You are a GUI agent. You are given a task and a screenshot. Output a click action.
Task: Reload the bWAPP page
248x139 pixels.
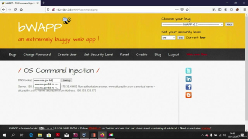click(15, 10)
